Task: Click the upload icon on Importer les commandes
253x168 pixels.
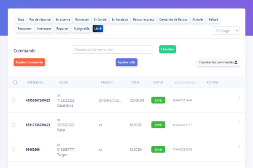Action: coord(236,62)
